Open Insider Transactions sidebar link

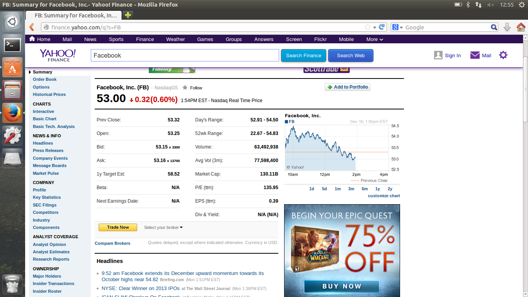(53, 283)
